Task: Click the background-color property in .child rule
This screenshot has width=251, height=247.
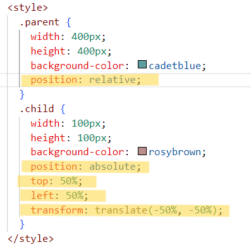Action: click(77, 152)
